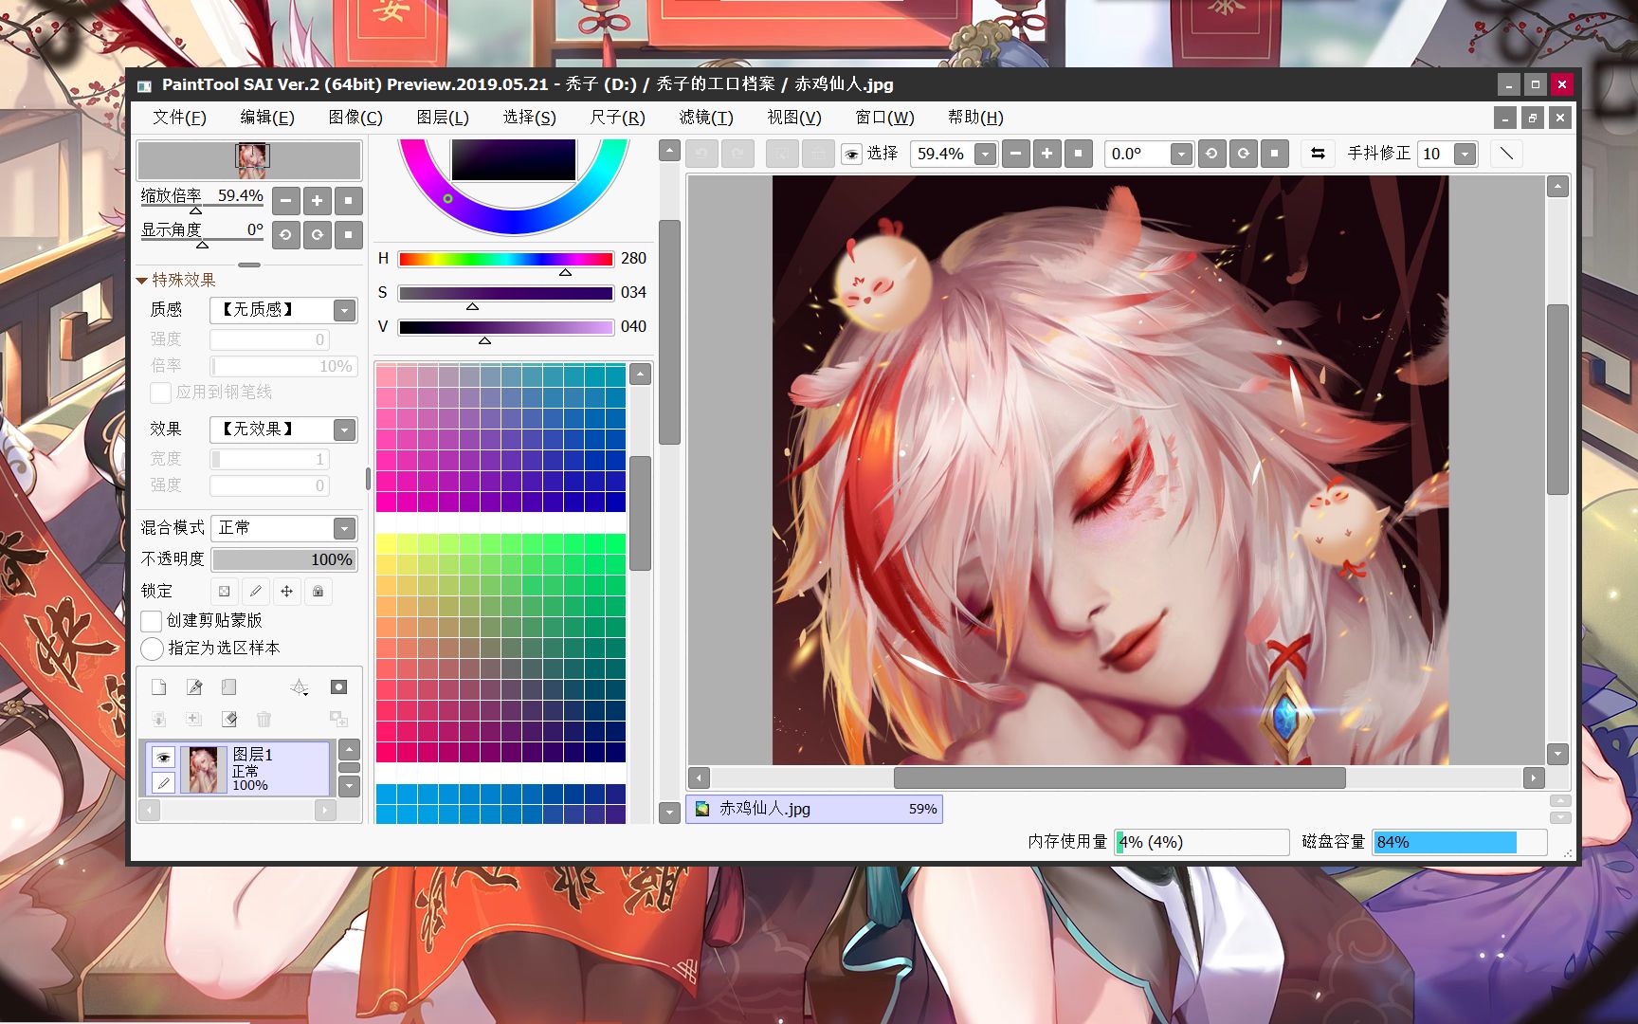
Task: Open the 质感 texture dropdown
Action: [344, 310]
